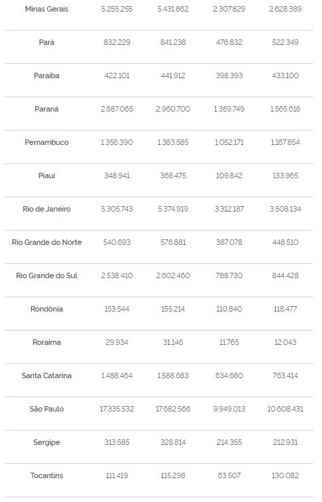Viewport: 322px width, 502px height.
Task: Select the Sergipe row label
Action: coord(47,442)
